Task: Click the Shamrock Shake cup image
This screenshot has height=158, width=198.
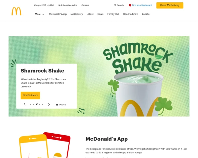Action: pyautogui.click(x=138, y=94)
